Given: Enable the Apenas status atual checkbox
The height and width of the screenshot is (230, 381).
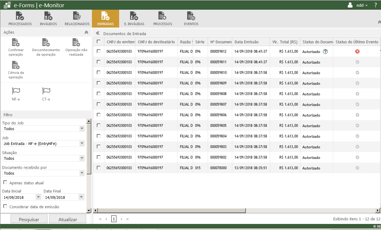Looking at the screenshot, I should tap(5, 182).
